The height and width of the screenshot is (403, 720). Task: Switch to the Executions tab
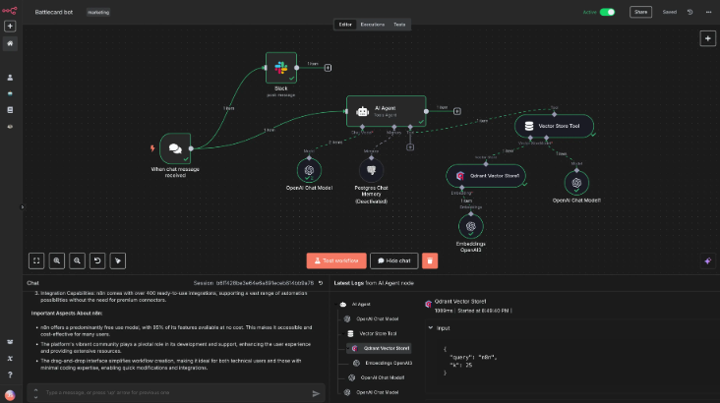372,24
